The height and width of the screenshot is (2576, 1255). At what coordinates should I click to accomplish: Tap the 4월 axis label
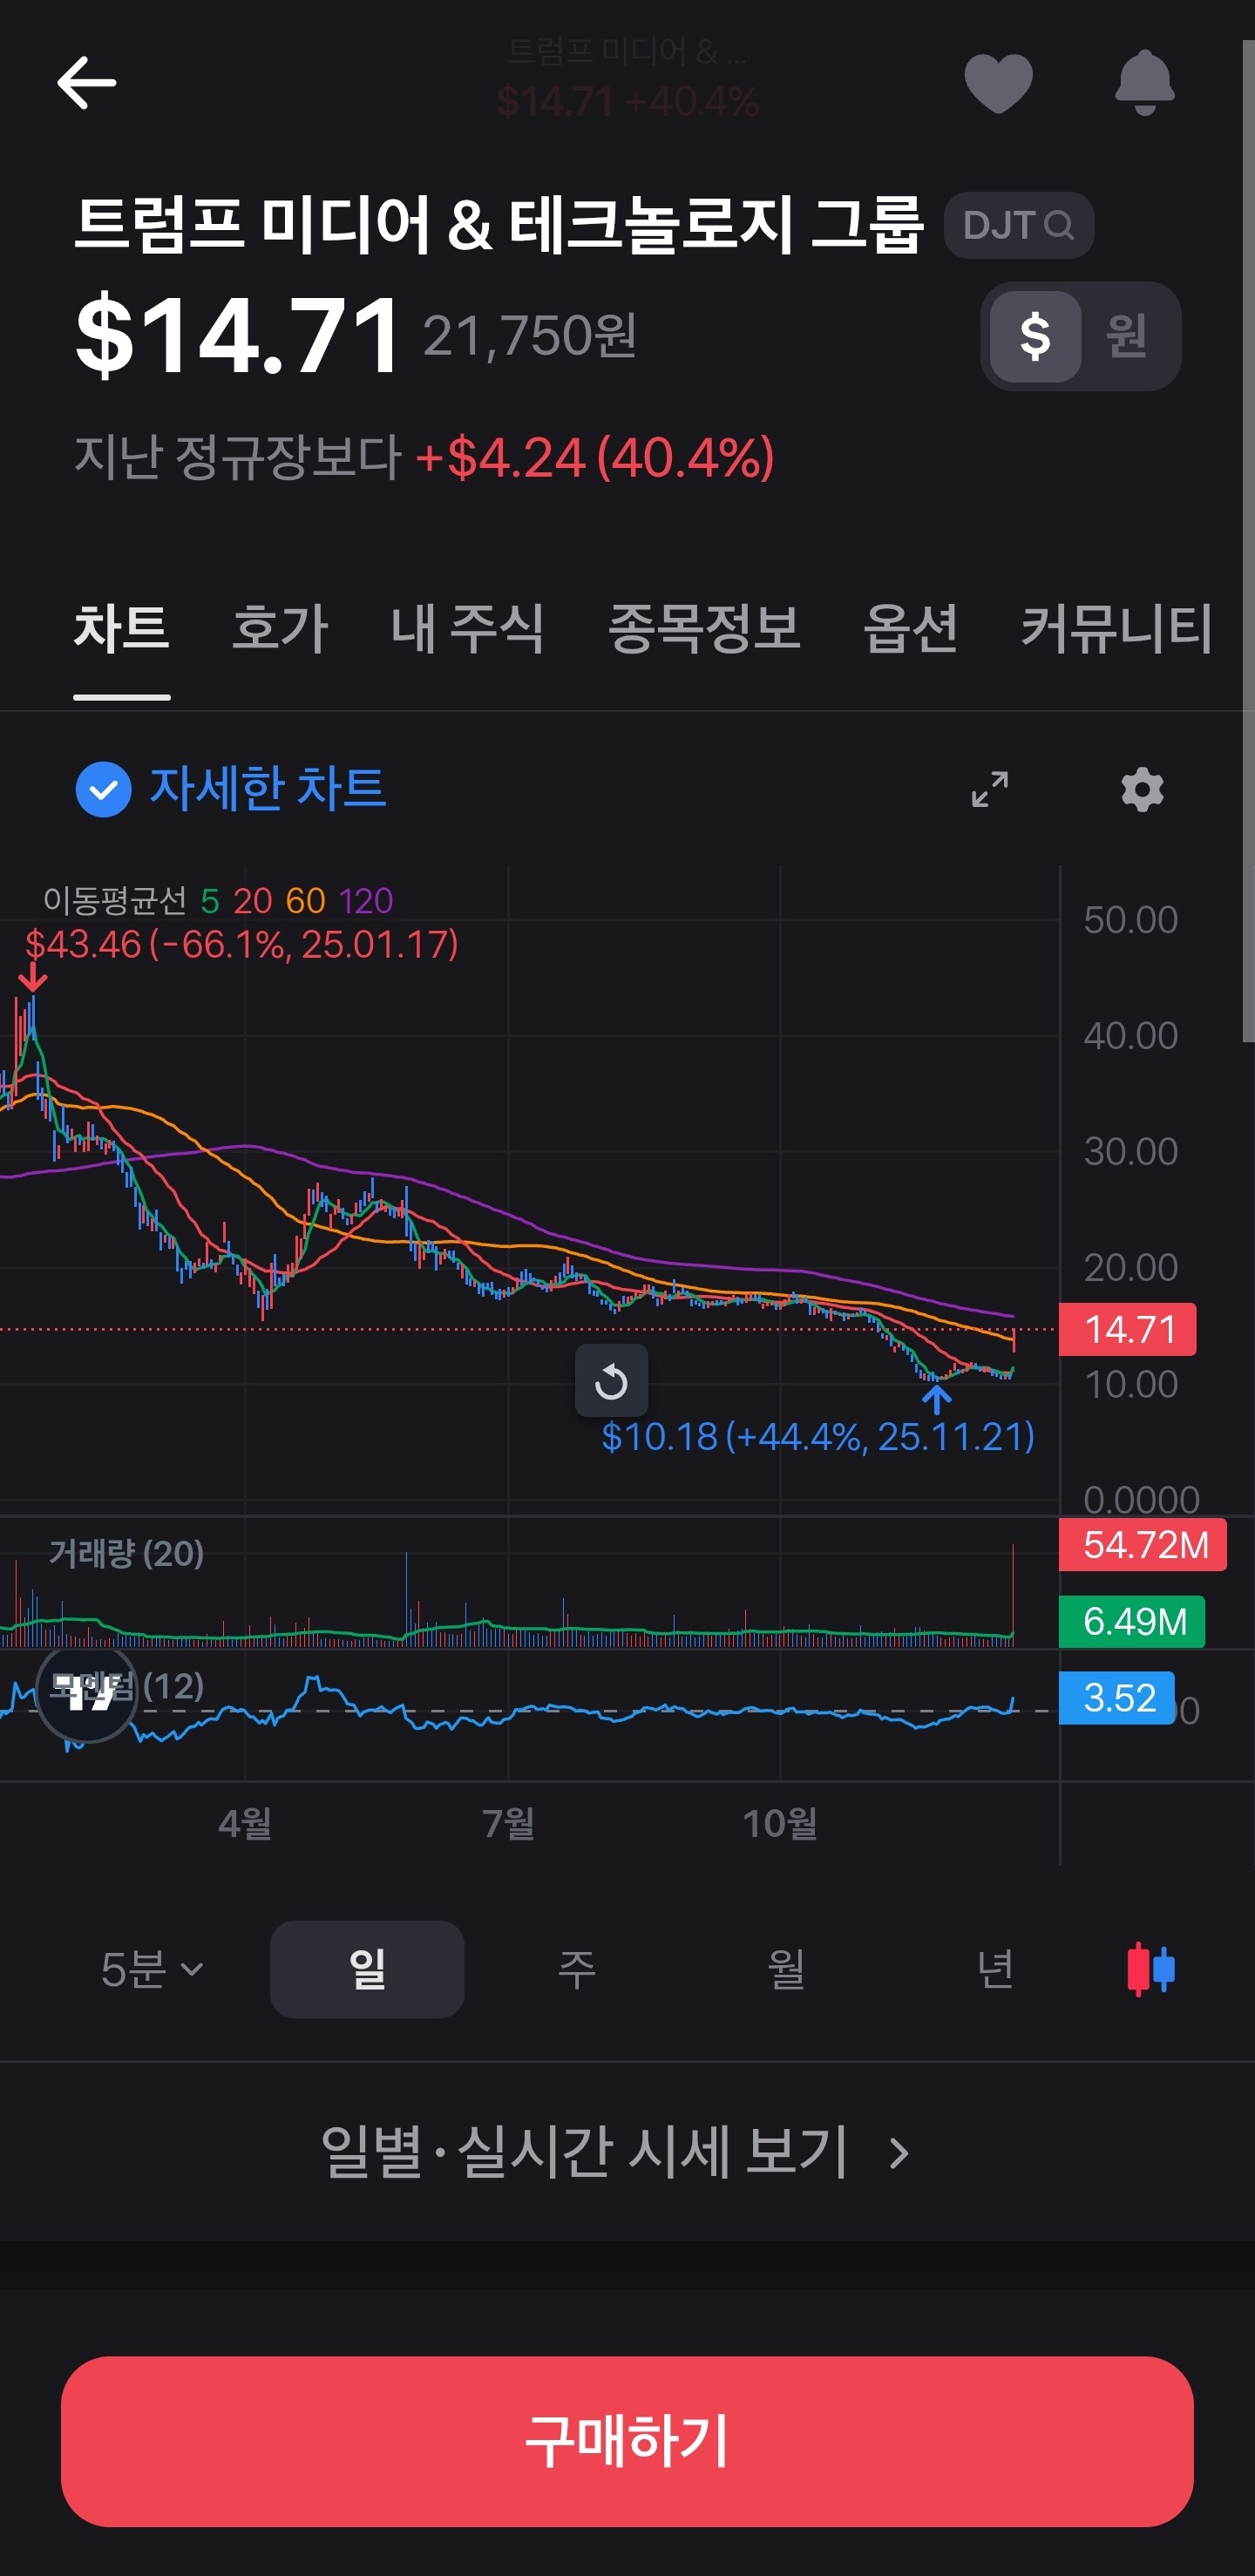[x=245, y=1823]
